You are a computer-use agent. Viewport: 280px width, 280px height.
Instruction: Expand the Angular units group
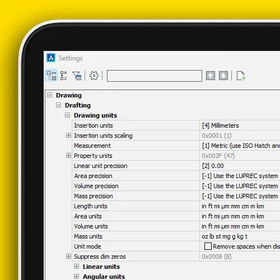point(76,277)
